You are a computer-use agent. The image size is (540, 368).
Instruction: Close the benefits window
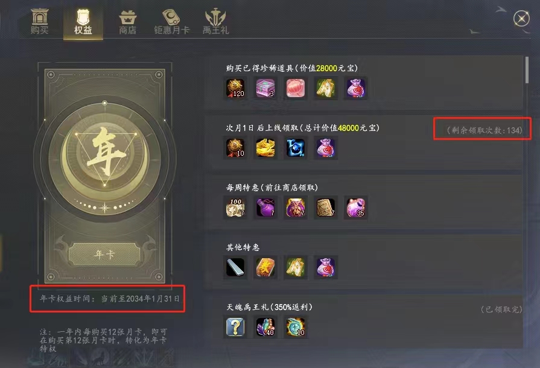coord(521,19)
